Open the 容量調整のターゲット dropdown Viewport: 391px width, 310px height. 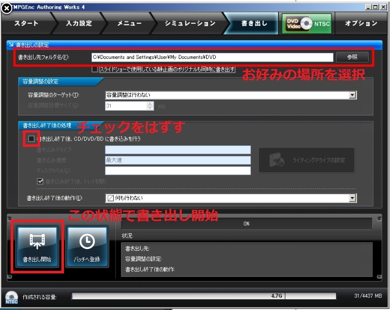[x=231, y=95]
